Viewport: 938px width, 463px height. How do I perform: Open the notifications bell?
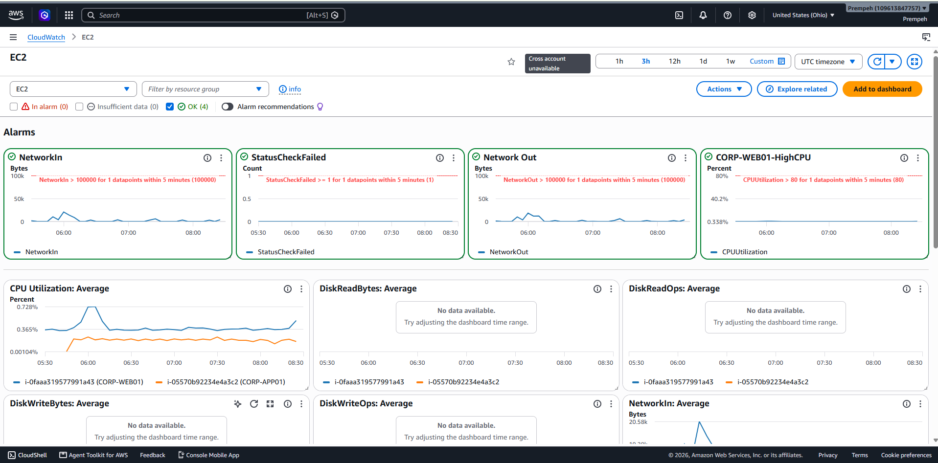coord(703,15)
